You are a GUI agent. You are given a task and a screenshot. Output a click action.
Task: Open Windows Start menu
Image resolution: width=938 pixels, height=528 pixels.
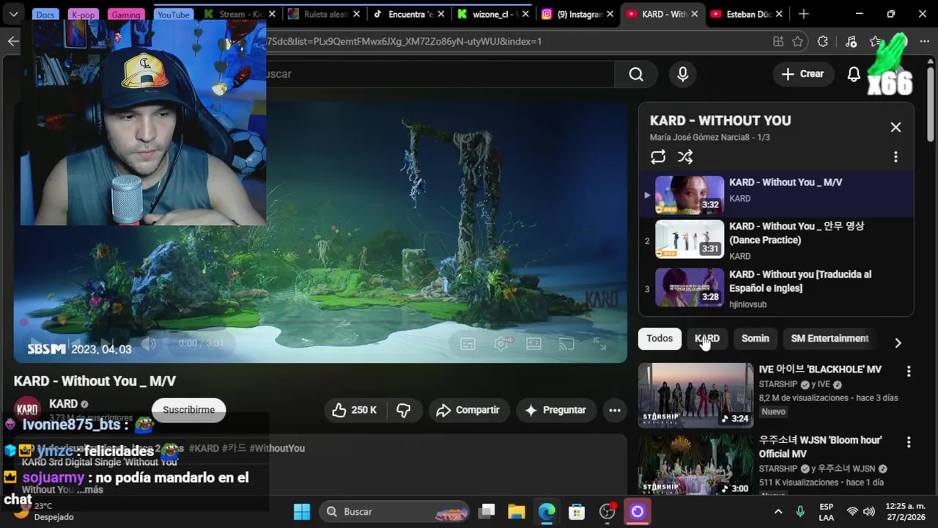pos(302,511)
